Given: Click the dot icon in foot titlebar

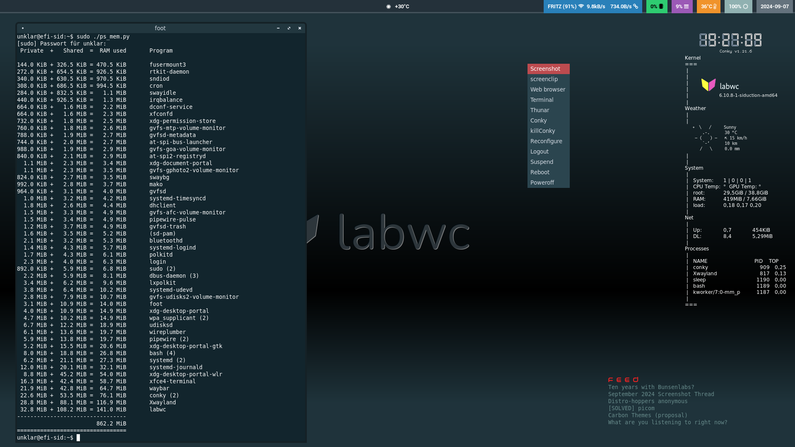Looking at the screenshot, I should pyautogui.click(x=23, y=28).
